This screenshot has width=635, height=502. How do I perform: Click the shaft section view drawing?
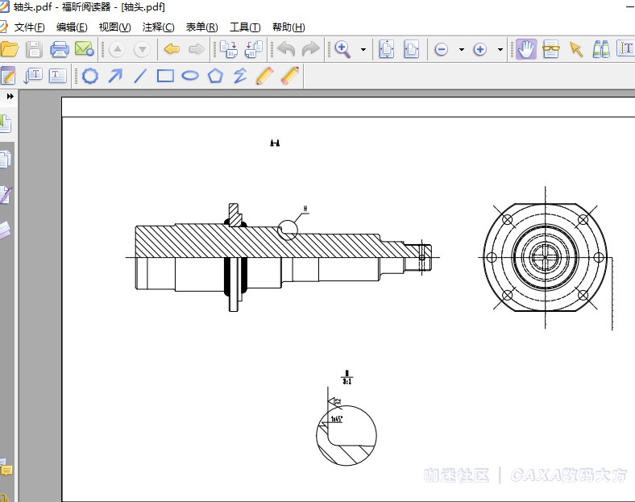click(283, 257)
